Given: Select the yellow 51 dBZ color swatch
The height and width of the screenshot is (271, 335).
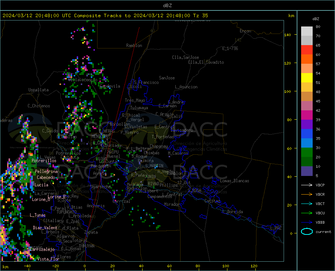Looking at the screenshot, I should (x=307, y=78).
